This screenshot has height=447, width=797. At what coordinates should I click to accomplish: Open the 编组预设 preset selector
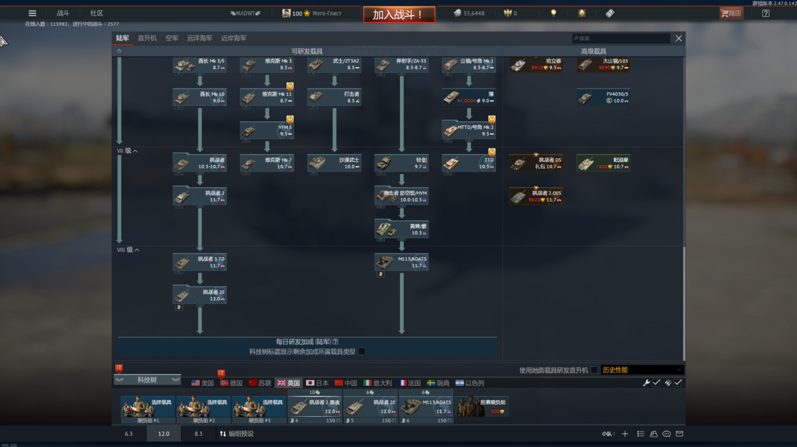[x=237, y=434]
